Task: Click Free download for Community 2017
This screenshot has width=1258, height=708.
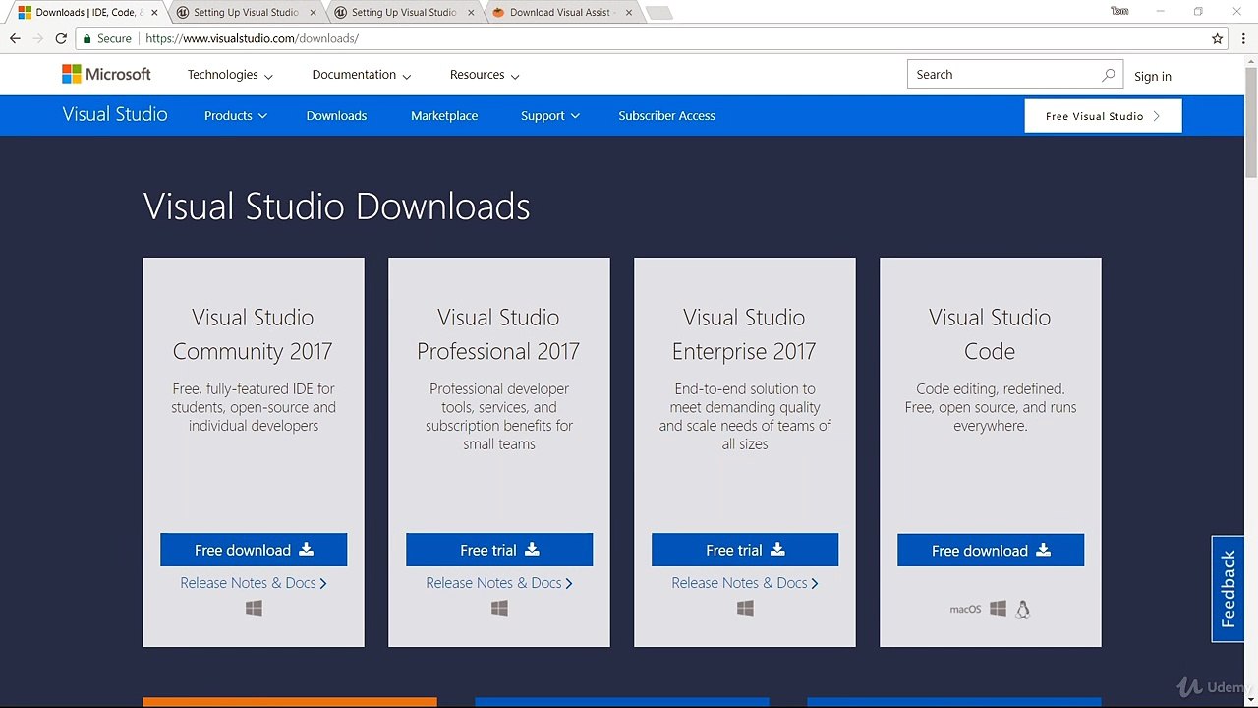Action: [x=254, y=550]
